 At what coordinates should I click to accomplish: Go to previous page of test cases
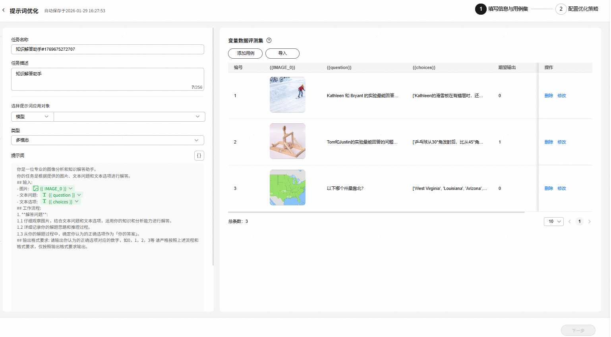coord(569,222)
